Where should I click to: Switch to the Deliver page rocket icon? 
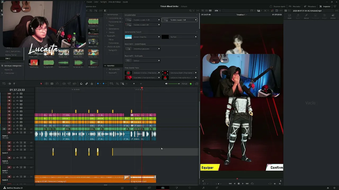(x=217, y=188)
